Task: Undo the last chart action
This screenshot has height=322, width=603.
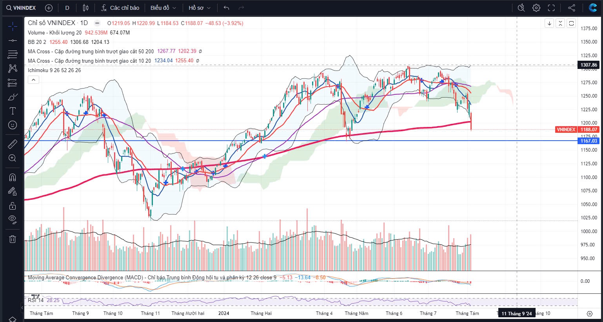Action: (226, 8)
